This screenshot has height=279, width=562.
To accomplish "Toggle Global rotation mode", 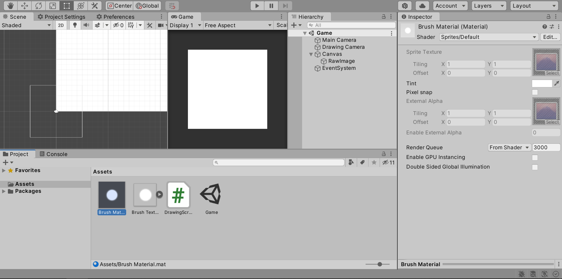I will [148, 6].
